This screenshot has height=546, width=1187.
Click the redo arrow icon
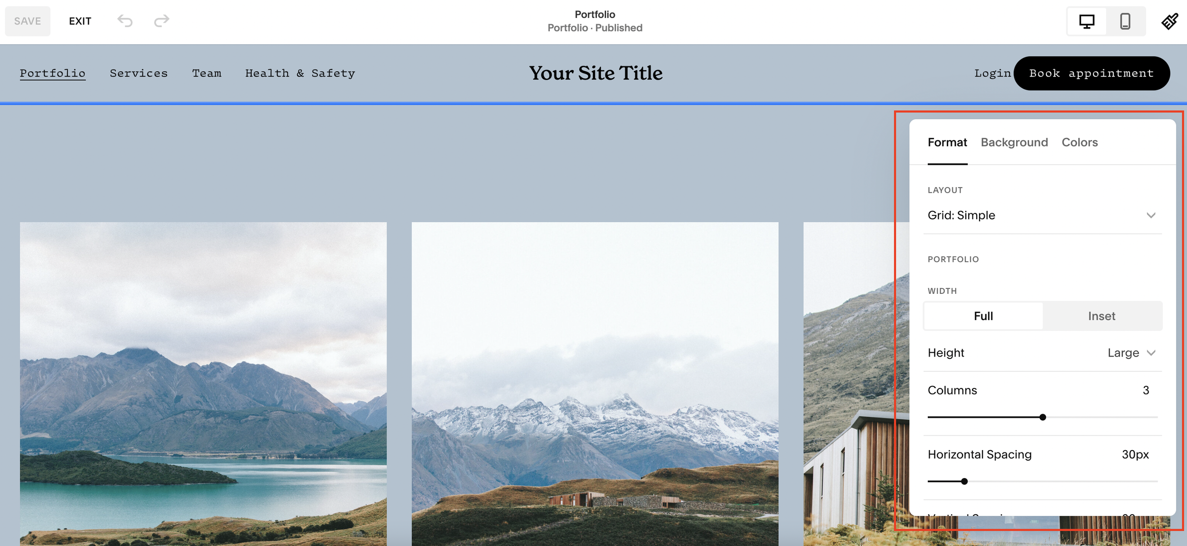pos(161,21)
